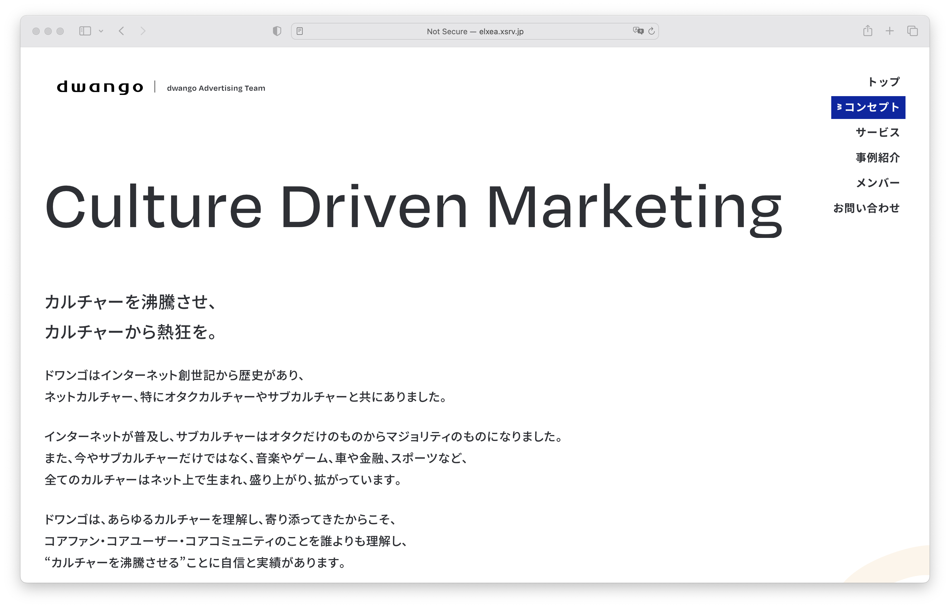Go to the サービス page
The height and width of the screenshot is (608, 950).
coord(877,132)
